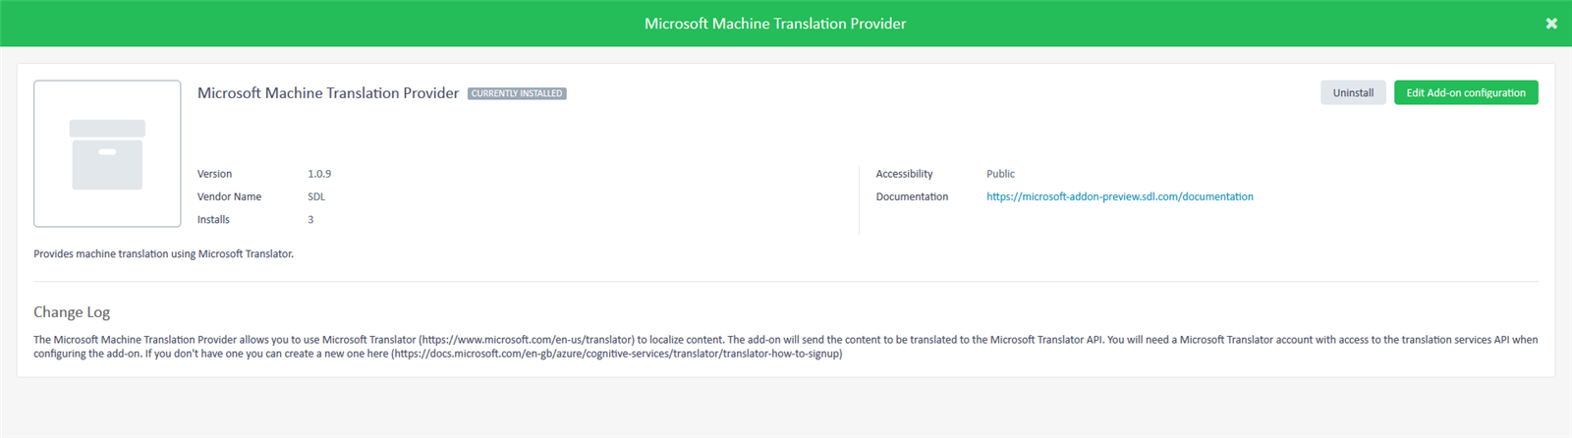
Task: Click the CURRENTLY INSTALLED badge
Action: click(517, 93)
